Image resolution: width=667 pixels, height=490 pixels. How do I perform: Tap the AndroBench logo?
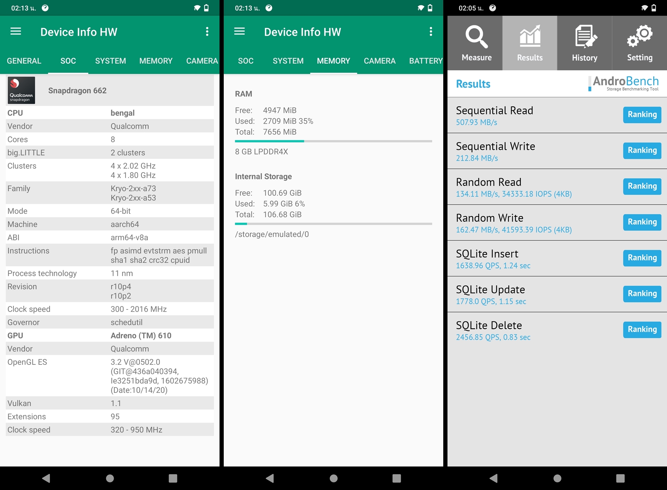[x=624, y=83]
